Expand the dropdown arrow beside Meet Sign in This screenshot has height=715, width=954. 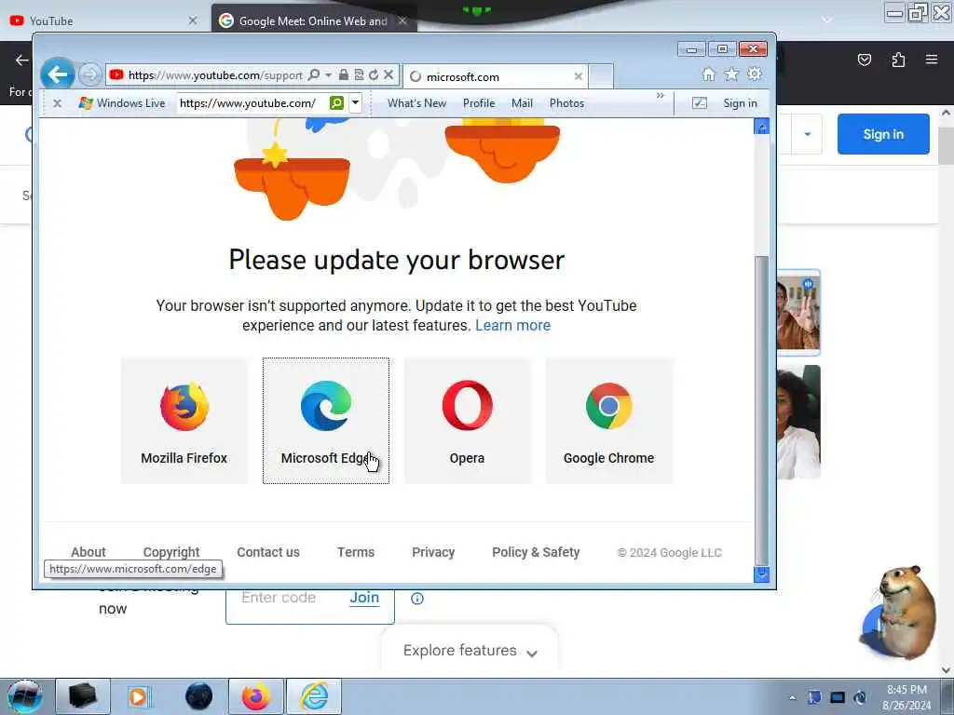point(808,134)
